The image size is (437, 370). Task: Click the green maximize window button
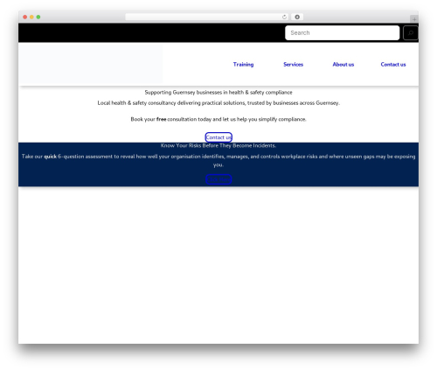pyautogui.click(x=38, y=17)
